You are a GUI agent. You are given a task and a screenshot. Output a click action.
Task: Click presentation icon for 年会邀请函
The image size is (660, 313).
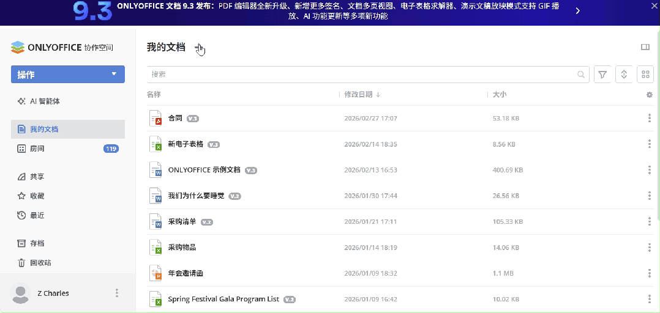[156, 273]
